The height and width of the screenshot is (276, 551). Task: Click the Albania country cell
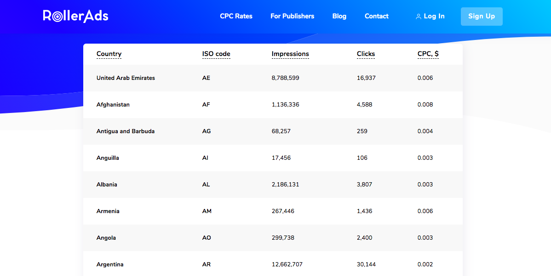[107, 185]
